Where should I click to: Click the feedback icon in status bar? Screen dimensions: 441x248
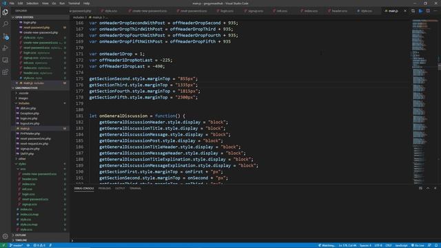429,245
